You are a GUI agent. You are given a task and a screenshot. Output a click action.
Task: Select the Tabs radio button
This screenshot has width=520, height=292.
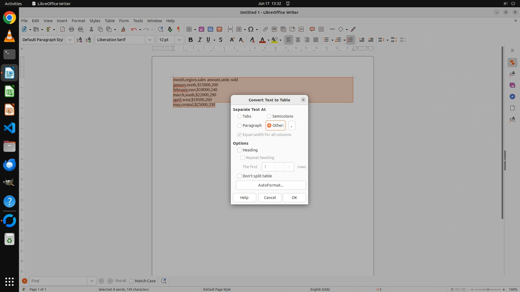[x=239, y=116]
